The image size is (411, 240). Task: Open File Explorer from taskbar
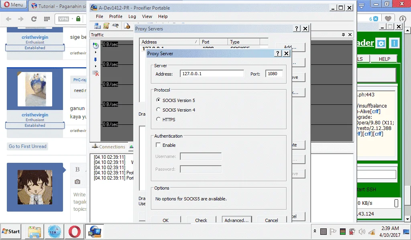point(35,232)
